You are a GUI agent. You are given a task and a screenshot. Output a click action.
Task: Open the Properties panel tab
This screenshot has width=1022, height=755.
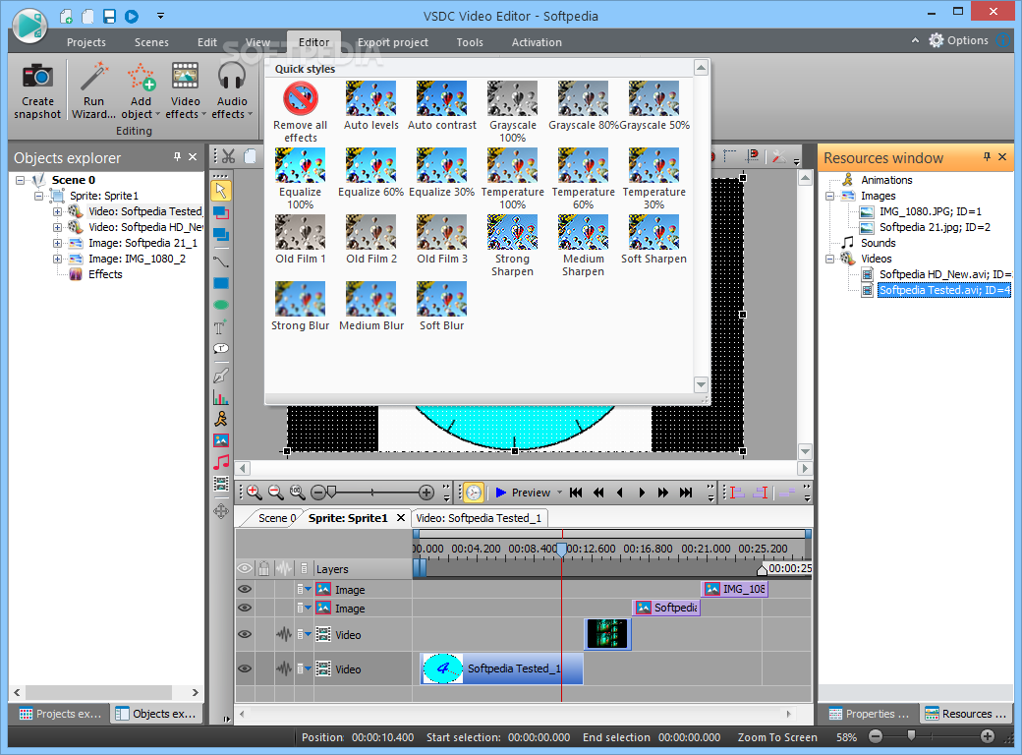pos(869,714)
